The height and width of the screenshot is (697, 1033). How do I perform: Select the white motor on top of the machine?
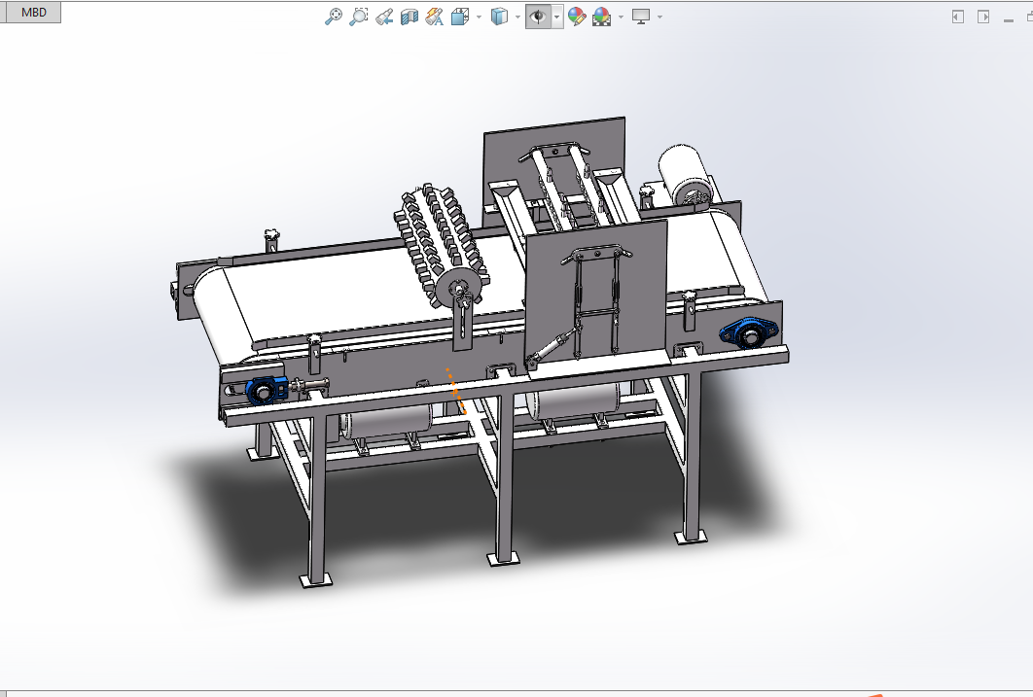point(685,174)
